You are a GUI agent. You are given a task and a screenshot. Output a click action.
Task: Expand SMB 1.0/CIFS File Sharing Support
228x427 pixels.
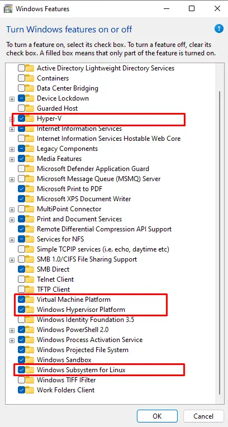pyautogui.click(x=12, y=260)
